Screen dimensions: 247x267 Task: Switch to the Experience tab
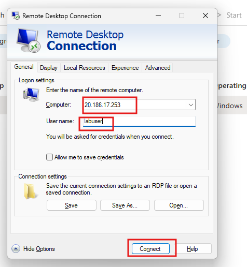click(125, 68)
